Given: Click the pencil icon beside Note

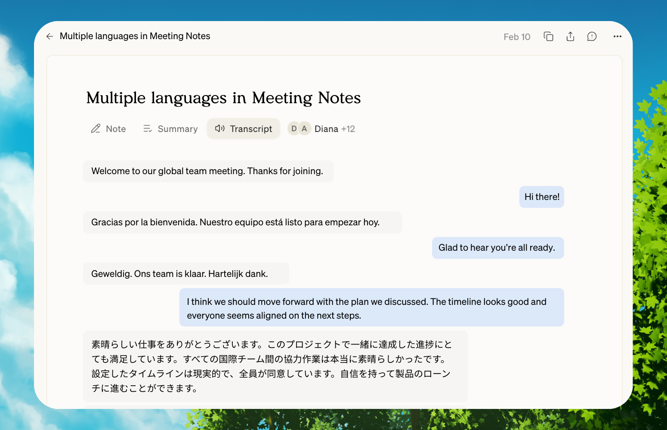Looking at the screenshot, I should coord(96,129).
